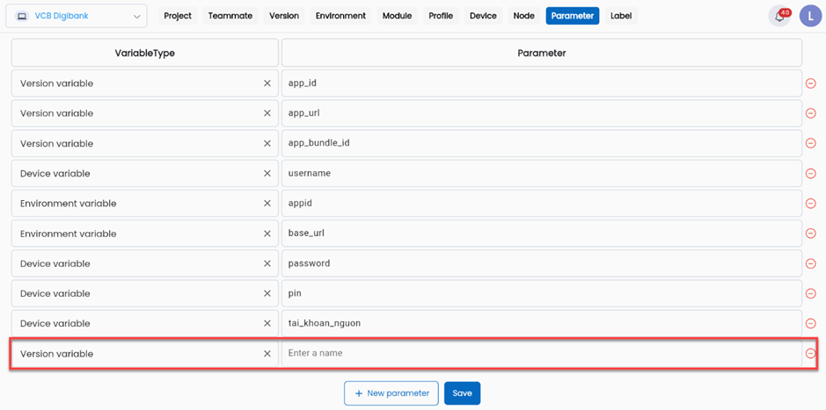
Task: Clear variable type for password row
Action: click(267, 263)
